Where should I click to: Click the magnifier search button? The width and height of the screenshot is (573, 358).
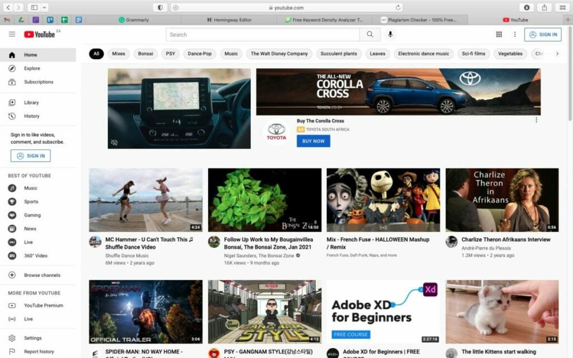coord(370,34)
